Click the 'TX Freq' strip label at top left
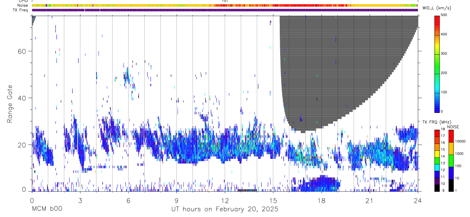 [20, 10]
